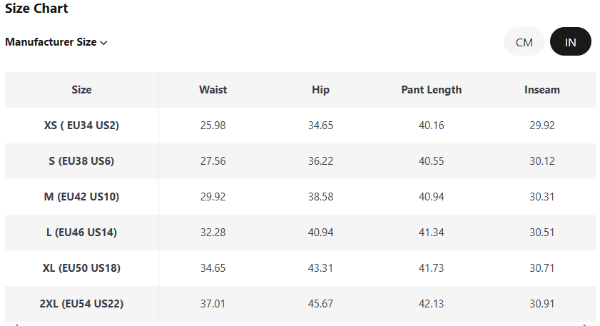Open the Manufacturer Size dropdown
Image resolution: width=600 pixels, height=326 pixels.
[x=51, y=42]
